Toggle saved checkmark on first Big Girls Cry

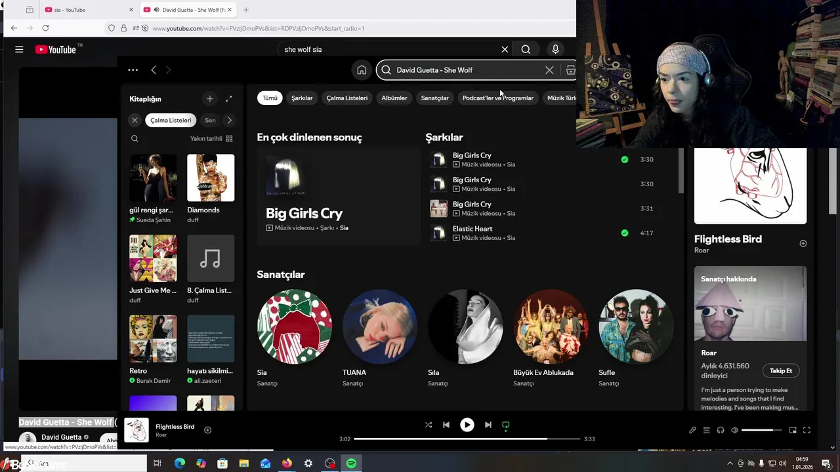click(625, 159)
